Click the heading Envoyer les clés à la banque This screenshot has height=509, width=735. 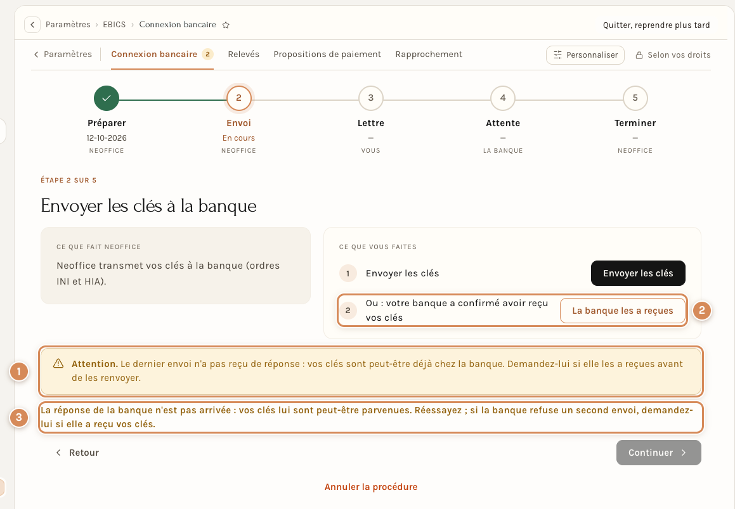click(148, 206)
